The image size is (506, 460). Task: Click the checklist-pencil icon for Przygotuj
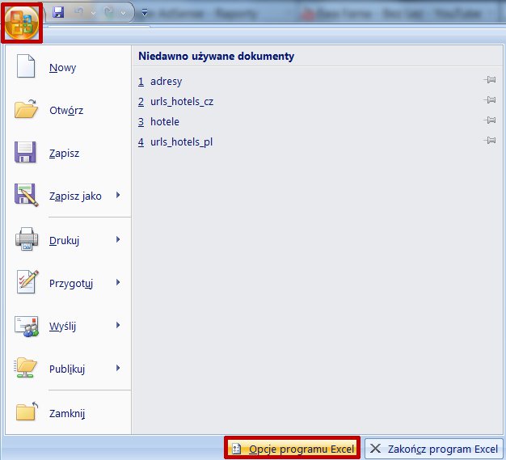click(27, 282)
